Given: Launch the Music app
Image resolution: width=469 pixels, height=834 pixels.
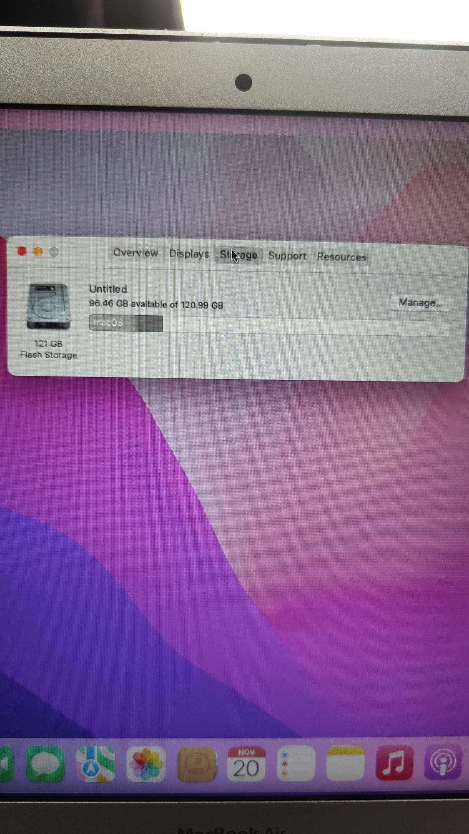Looking at the screenshot, I should (394, 762).
